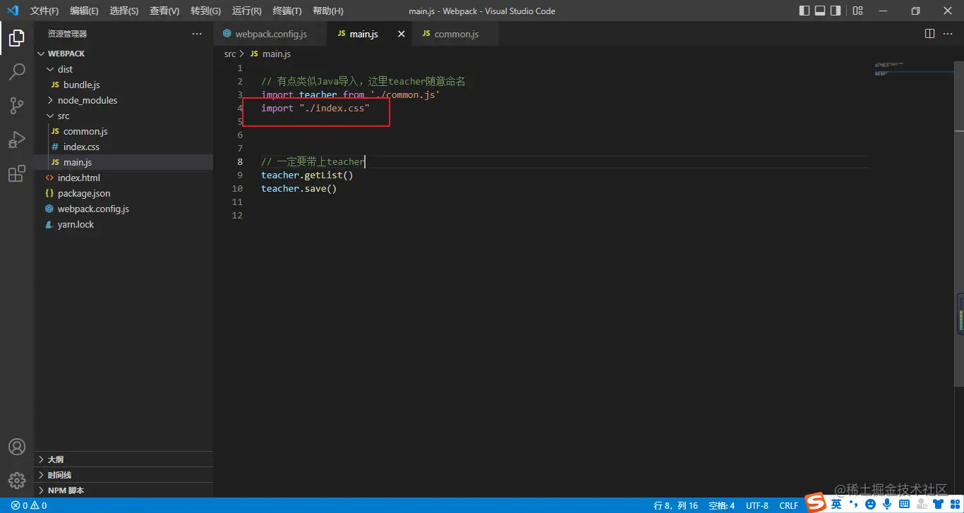Toggle the primary side bar
This screenshot has width=964, height=513.
point(805,11)
